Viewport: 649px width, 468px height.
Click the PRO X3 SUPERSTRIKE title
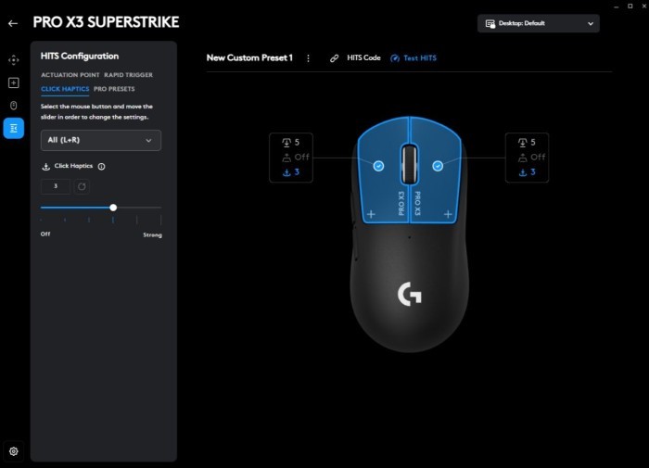(x=106, y=22)
